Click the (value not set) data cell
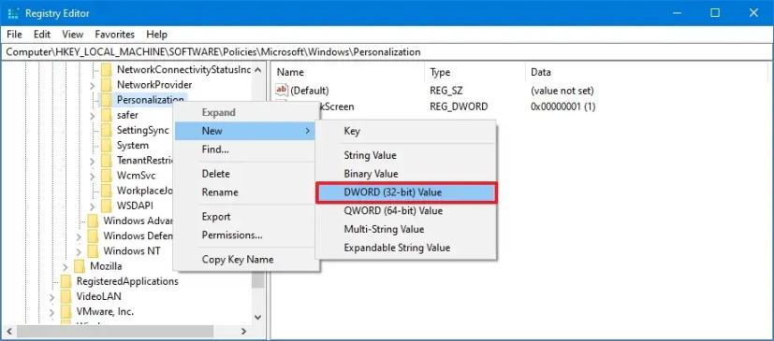The image size is (774, 341). click(x=562, y=91)
